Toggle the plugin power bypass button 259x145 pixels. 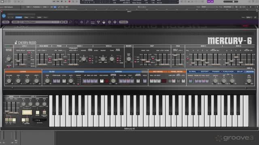click(4, 16)
